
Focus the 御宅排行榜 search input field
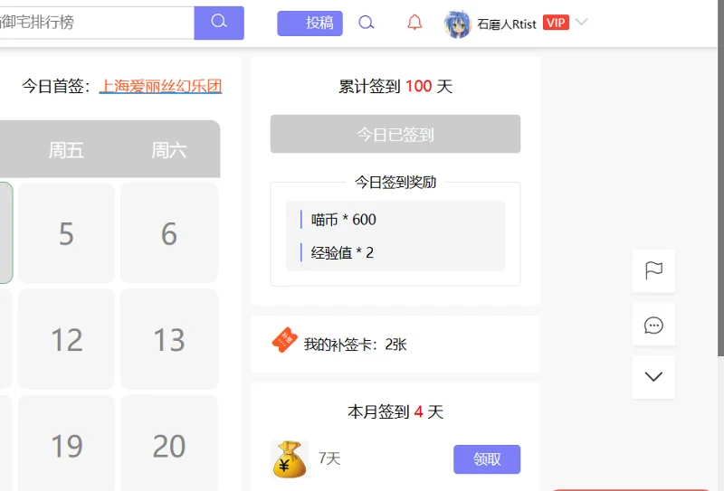(x=97, y=22)
